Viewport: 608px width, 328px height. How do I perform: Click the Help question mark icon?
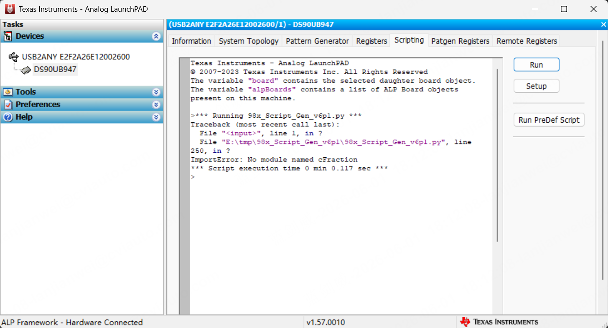click(x=8, y=117)
